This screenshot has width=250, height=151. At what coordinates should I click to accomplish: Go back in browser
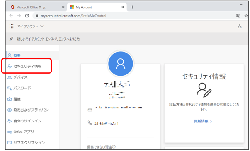(11, 16)
